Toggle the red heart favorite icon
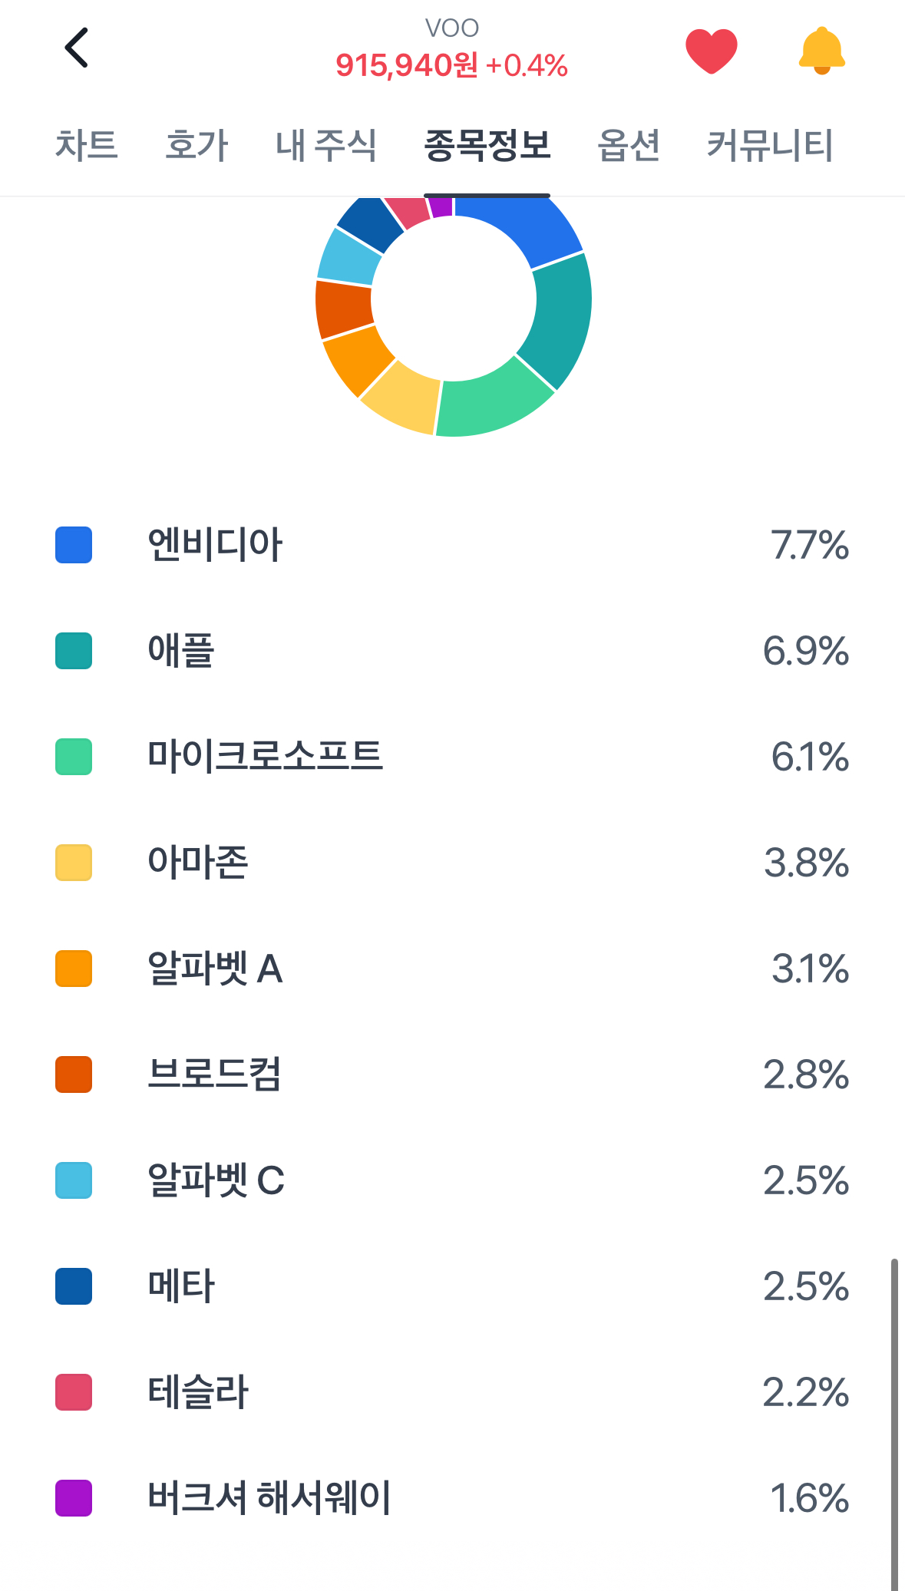Image resolution: width=905 pixels, height=1591 pixels. tap(711, 51)
